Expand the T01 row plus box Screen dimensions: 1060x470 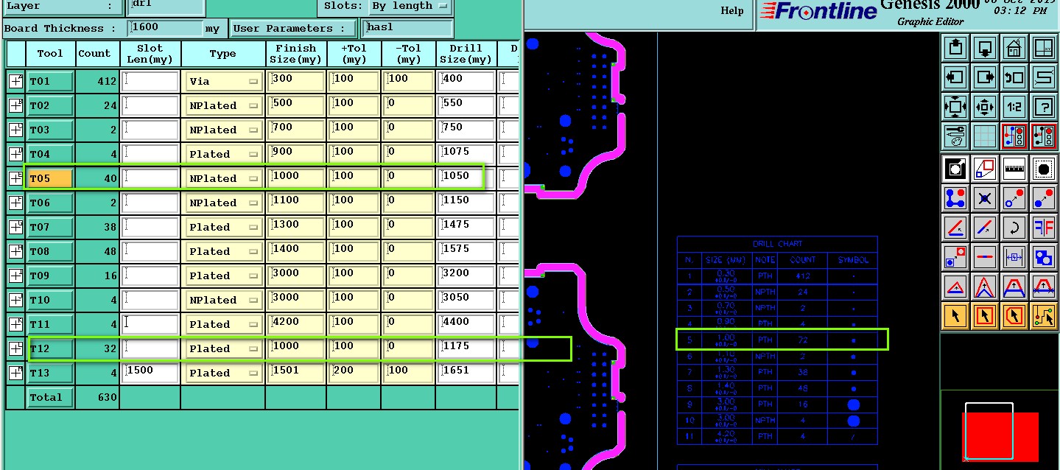[x=15, y=81]
